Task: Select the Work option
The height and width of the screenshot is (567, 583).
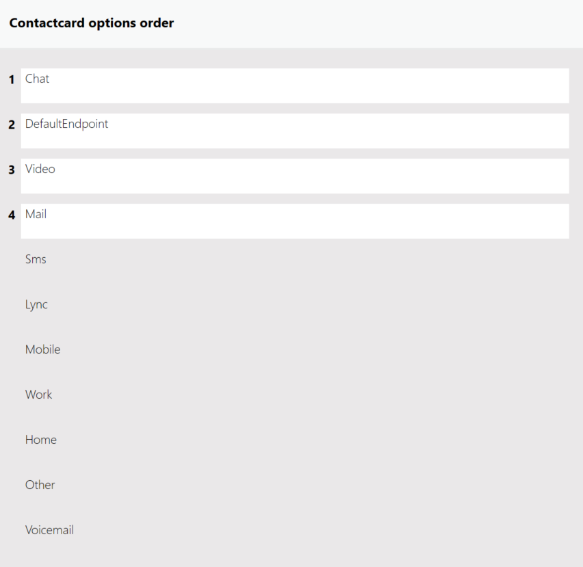Action: coord(38,395)
